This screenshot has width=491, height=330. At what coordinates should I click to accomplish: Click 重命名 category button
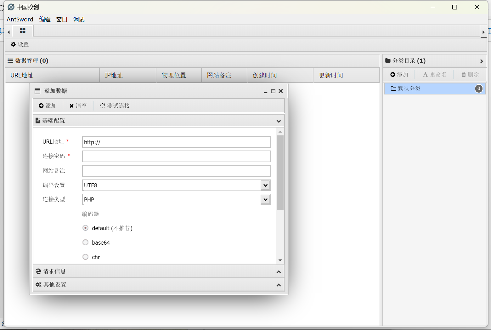coord(435,75)
